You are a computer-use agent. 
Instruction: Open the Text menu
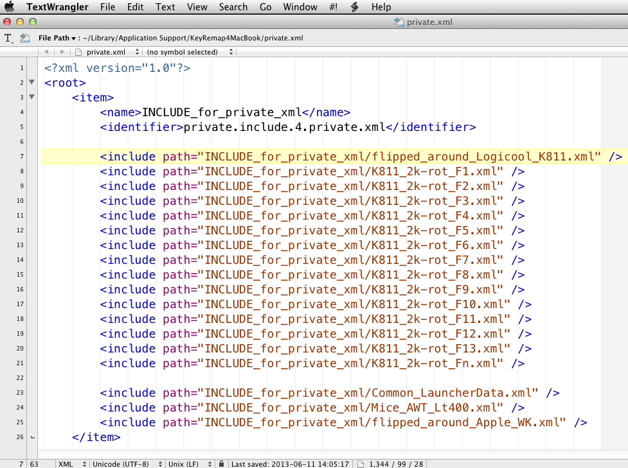tap(165, 7)
